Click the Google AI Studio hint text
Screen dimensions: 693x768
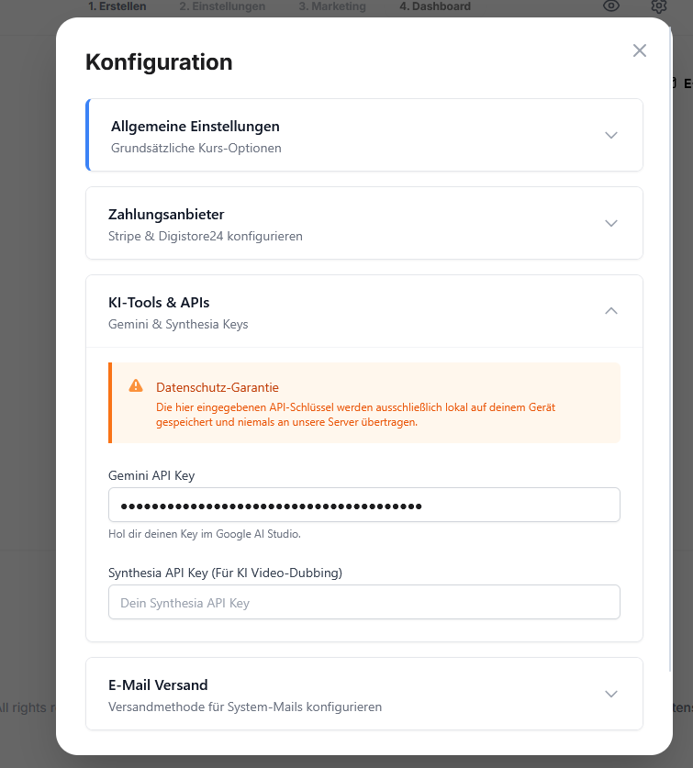205,533
